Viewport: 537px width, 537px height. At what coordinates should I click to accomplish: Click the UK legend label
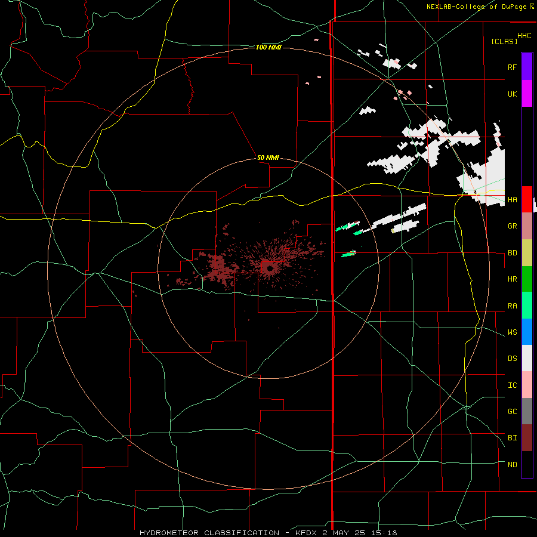[512, 94]
